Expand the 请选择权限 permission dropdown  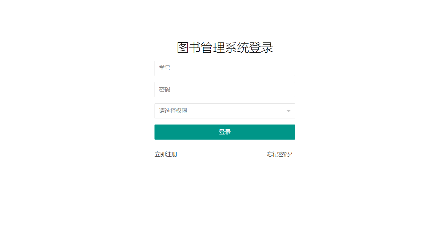[225, 111]
